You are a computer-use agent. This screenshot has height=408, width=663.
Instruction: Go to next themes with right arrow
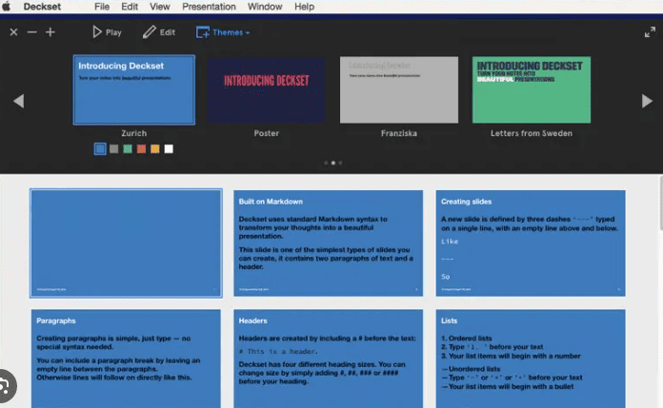[x=647, y=101]
